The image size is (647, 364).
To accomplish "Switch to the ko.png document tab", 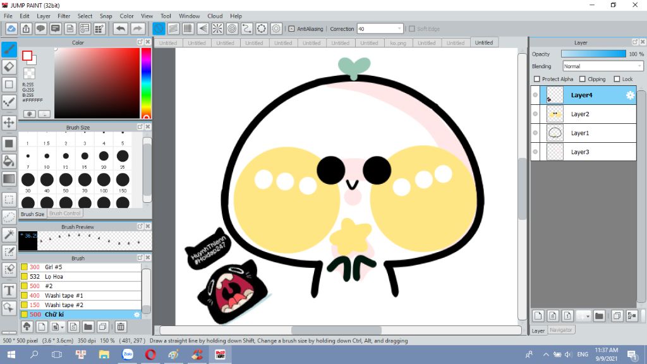I will [398, 43].
